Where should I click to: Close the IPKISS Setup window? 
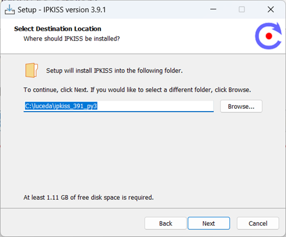[x=271, y=9]
